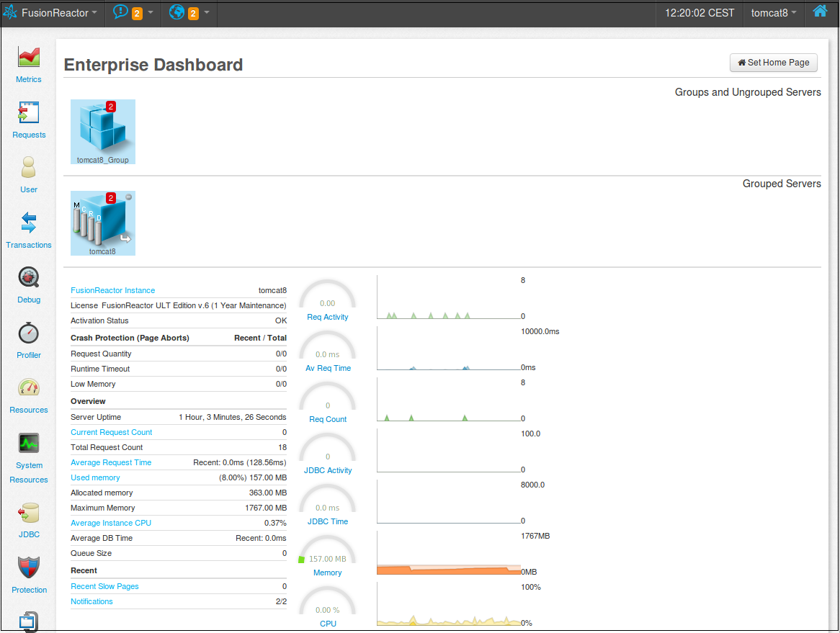840x633 pixels.
Task: Open the User sidebar icon
Action: pyautogui.click(x=28, y=168)
